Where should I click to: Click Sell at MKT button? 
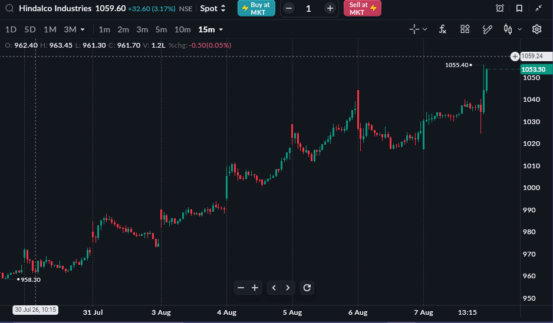363,8
